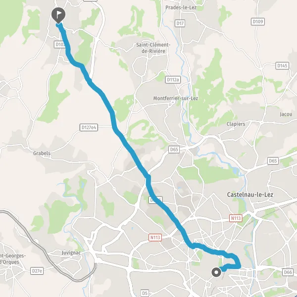Click the Juvignac town label
The height and width of the screenshot is (297, 297).
point(71,253)
